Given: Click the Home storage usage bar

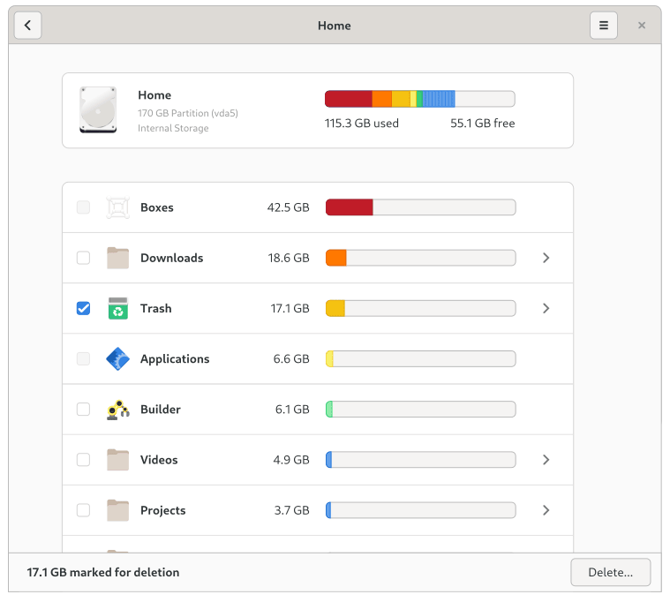Looking at the screenshot, I should tap(419, 99).
